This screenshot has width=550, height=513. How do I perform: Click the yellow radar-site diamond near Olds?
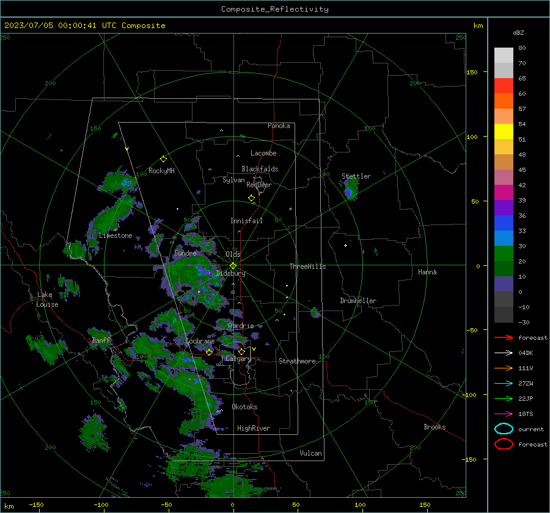pos(233,266)
